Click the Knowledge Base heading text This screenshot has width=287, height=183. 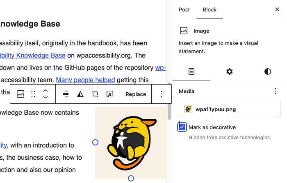[30, 24]
